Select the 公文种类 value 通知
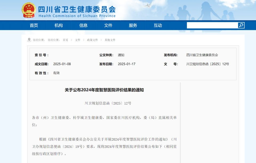The width and height of the screenshot is (256, 163). [121, 55]
